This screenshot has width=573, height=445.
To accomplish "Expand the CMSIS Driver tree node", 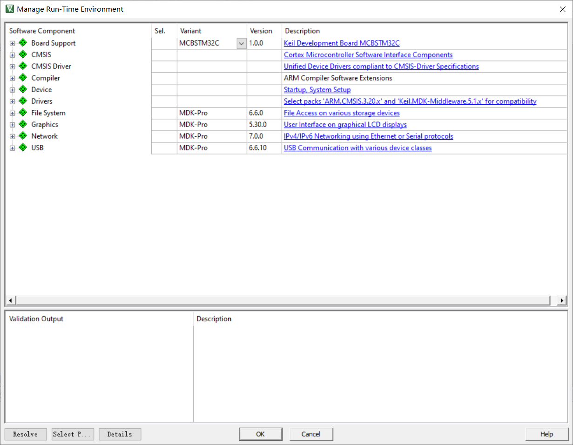I will [x=13, y=67].
